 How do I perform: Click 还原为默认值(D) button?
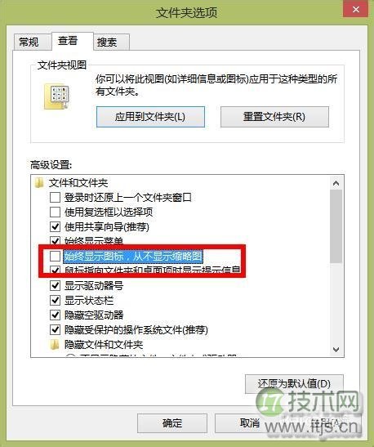294,384
